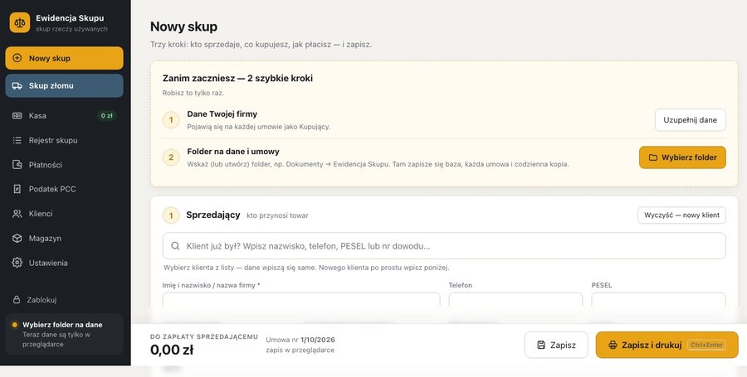The height and width of the screenshot is (377, 747).
Task: Click the plus icon beside Nowy skup
Action: [17, 58]
